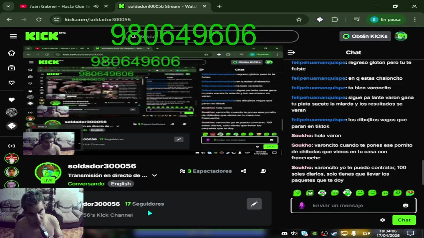Open Discord from system tray
The height and width of the screenshot is (238, 424).
pos(284,233)
